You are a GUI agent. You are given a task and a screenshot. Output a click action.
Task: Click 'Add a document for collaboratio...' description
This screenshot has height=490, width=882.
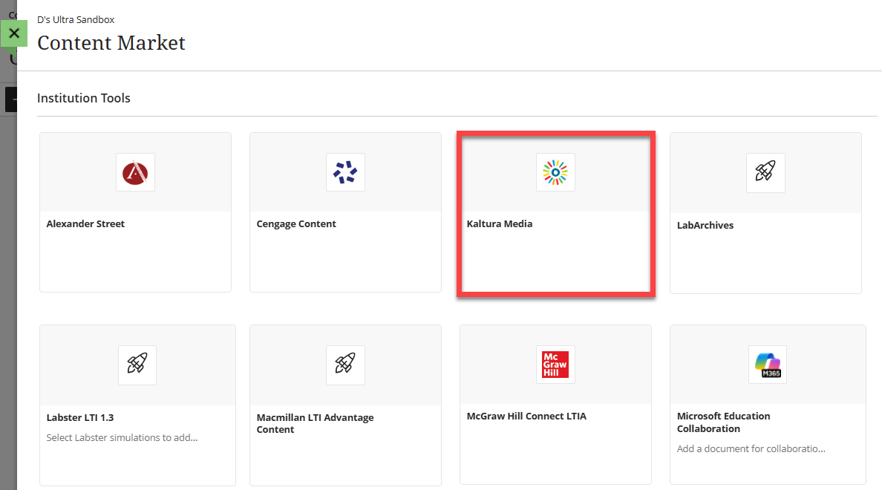tap(751, 449)
